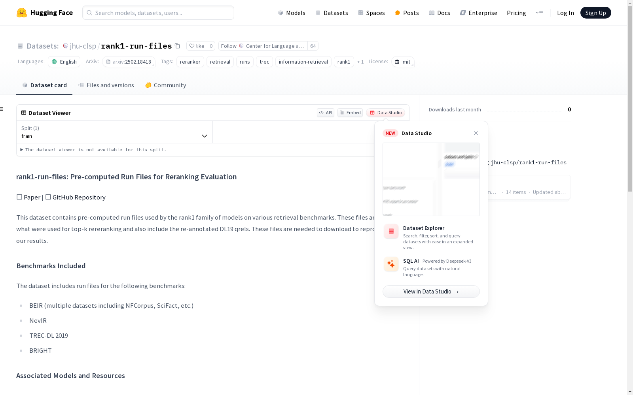This screenshot has height=395, width=633.
Task: Select the English language tag
Action: click(x=64, y=62)
